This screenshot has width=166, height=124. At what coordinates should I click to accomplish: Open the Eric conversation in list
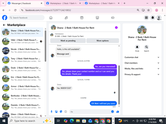coord(22,78)
